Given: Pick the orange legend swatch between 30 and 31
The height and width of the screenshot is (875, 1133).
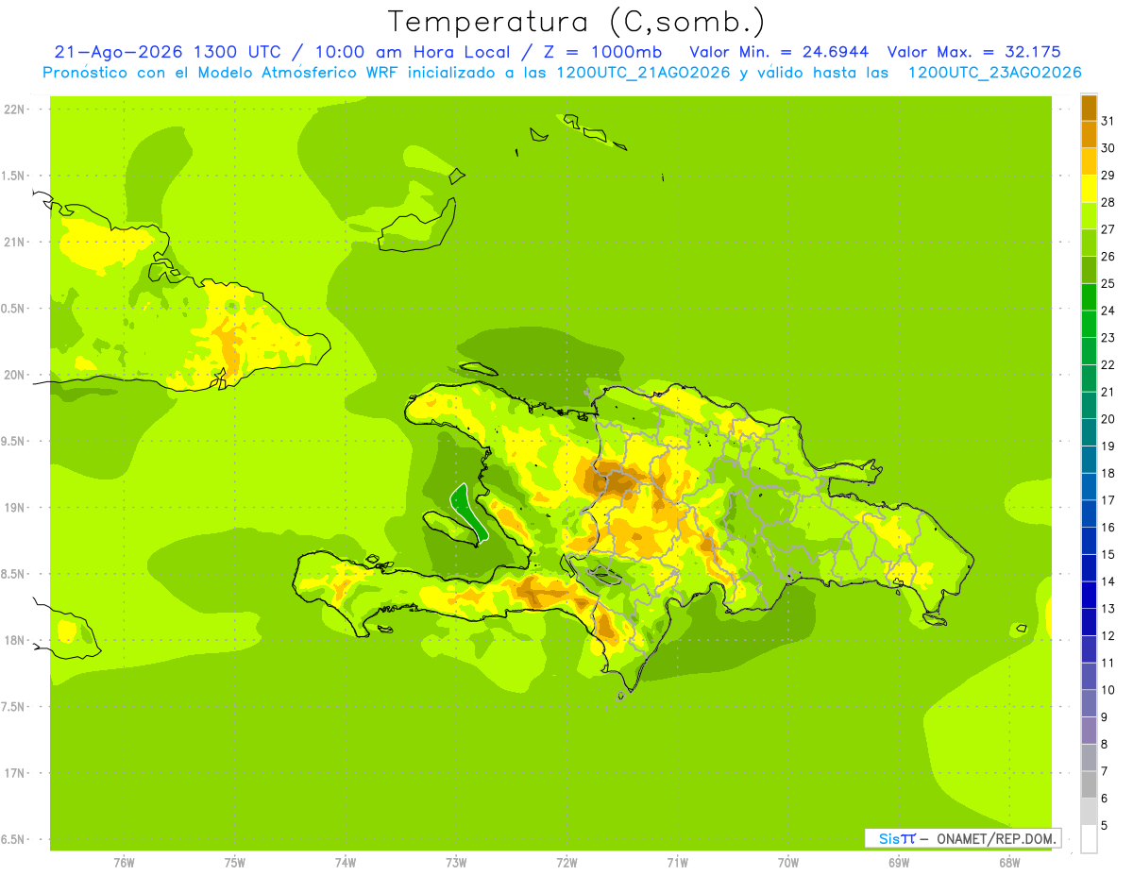Looking at the screenshot, I should pyautogui.click(x=1089, y=134).
